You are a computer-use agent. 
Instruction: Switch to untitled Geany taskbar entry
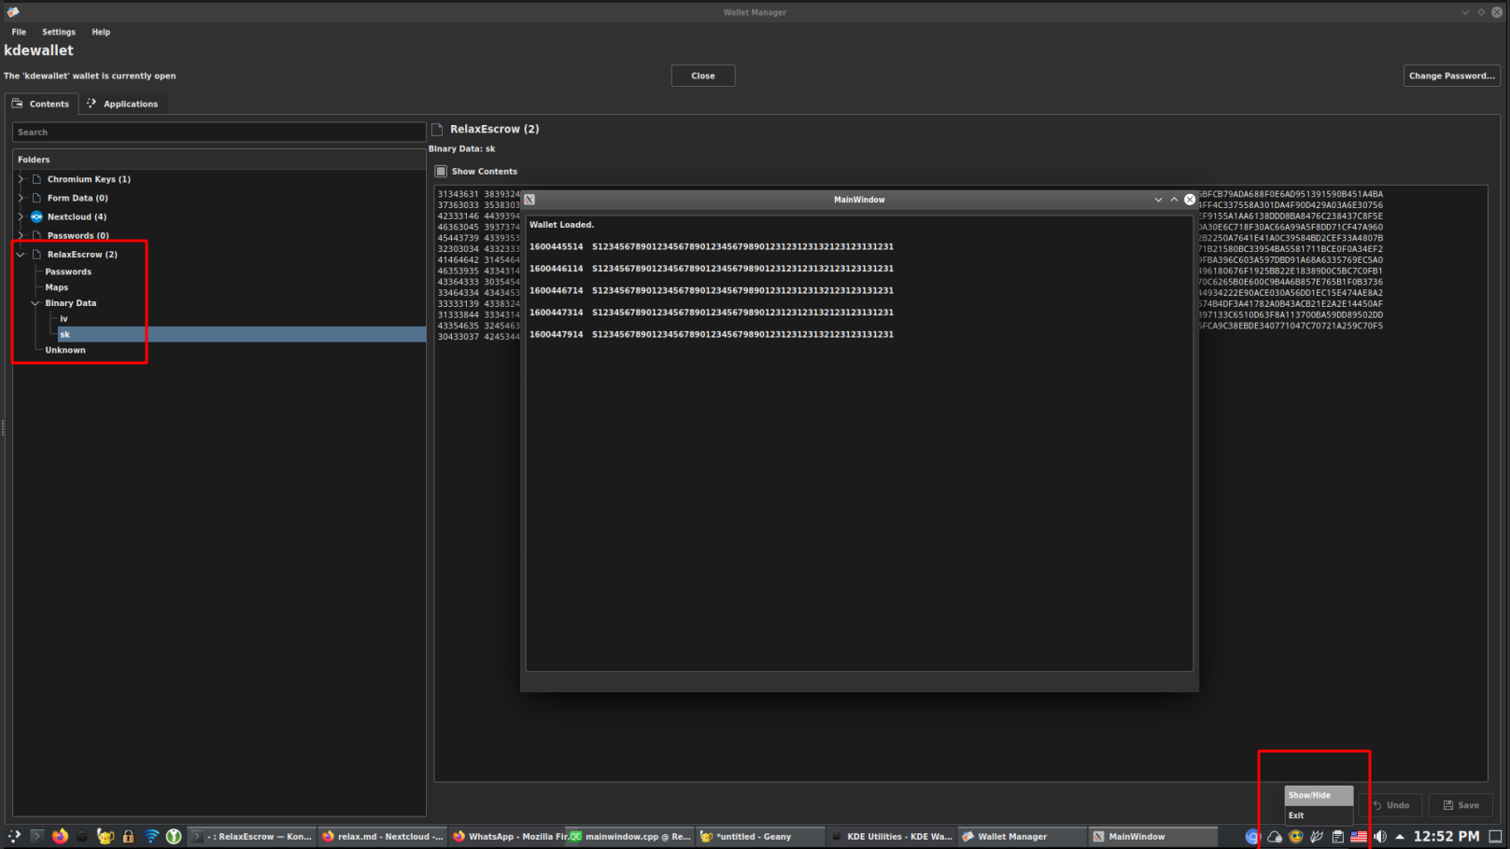tap(761, 837)
